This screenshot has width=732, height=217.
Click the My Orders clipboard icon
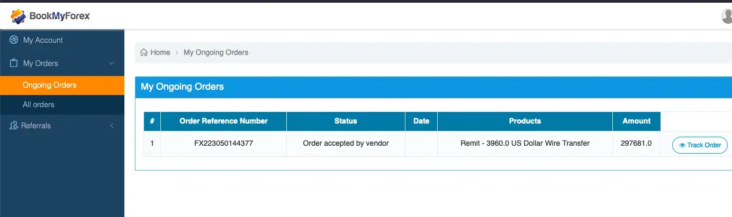click(14, 63)
